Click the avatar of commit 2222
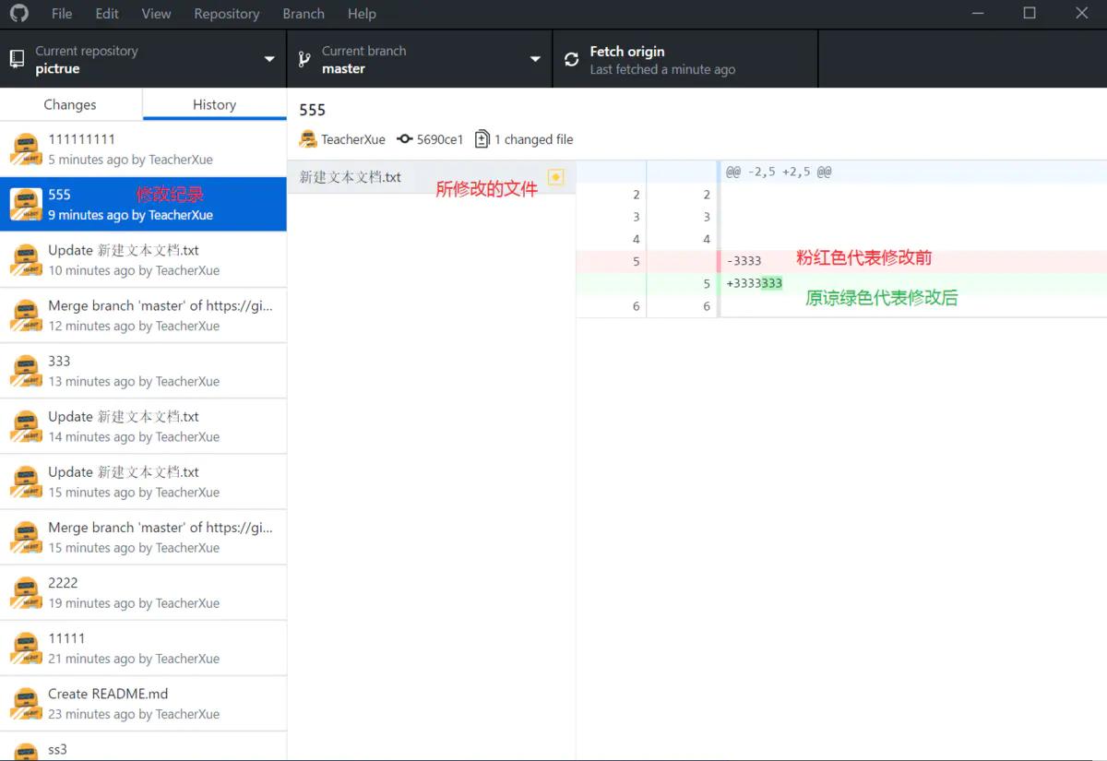The width and height of the screenshot is (1107, 761). click(x=26, y=592)
